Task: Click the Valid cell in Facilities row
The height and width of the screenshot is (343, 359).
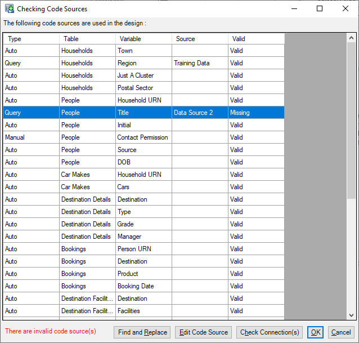Action: pos(257,310)
